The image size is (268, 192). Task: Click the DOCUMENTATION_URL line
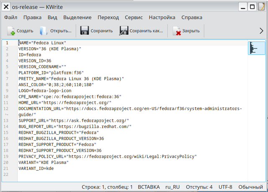pyautogui.click(x=130, y=108)
